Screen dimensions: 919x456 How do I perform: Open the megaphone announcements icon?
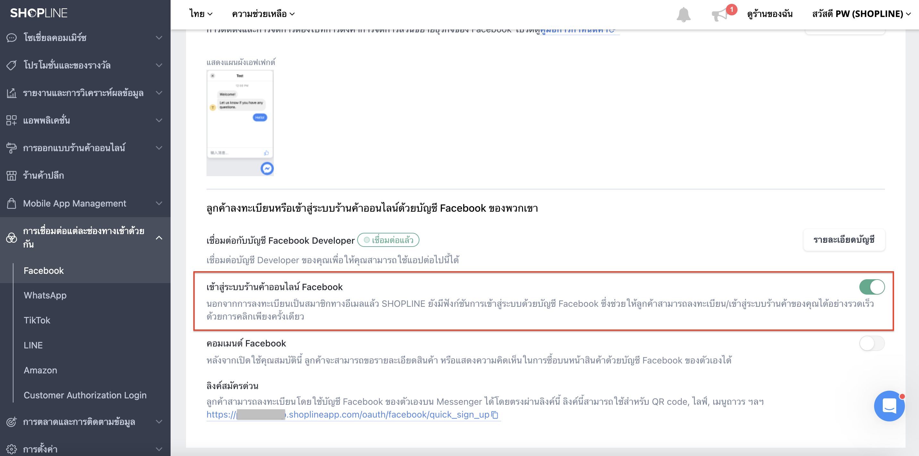(x=720, y=15)
